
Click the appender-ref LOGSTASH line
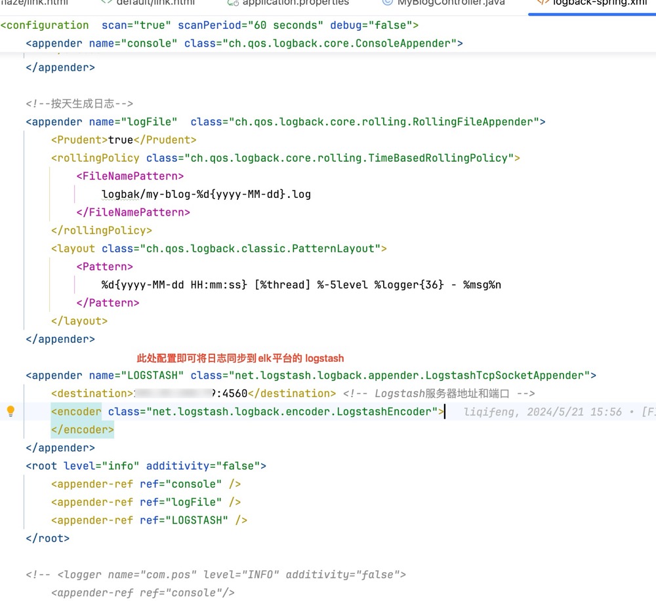tap(149, 520)
